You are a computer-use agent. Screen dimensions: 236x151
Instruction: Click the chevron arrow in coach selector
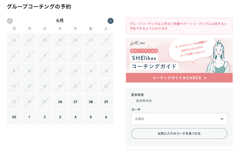pos(222,119)
